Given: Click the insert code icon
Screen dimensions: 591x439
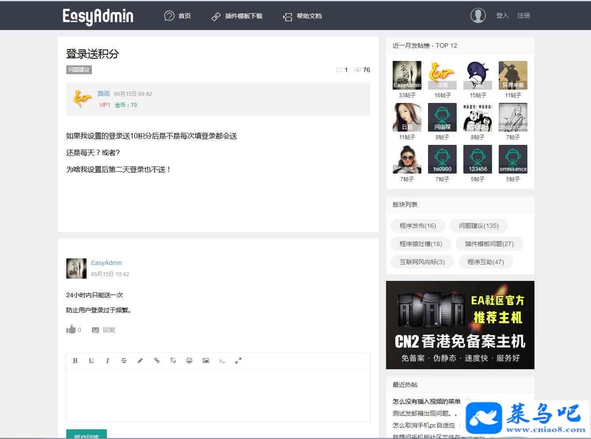Looking at the screenshot, I should [x=222, y=360].
